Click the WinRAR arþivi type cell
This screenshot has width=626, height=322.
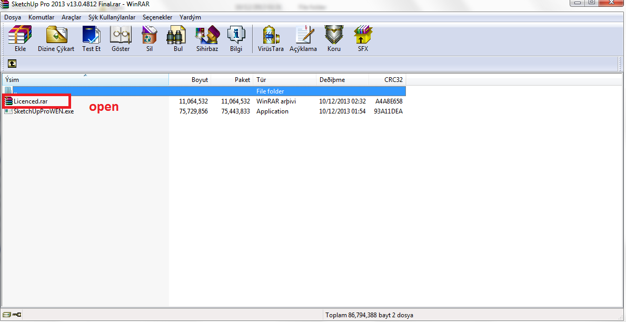[276, 101]
